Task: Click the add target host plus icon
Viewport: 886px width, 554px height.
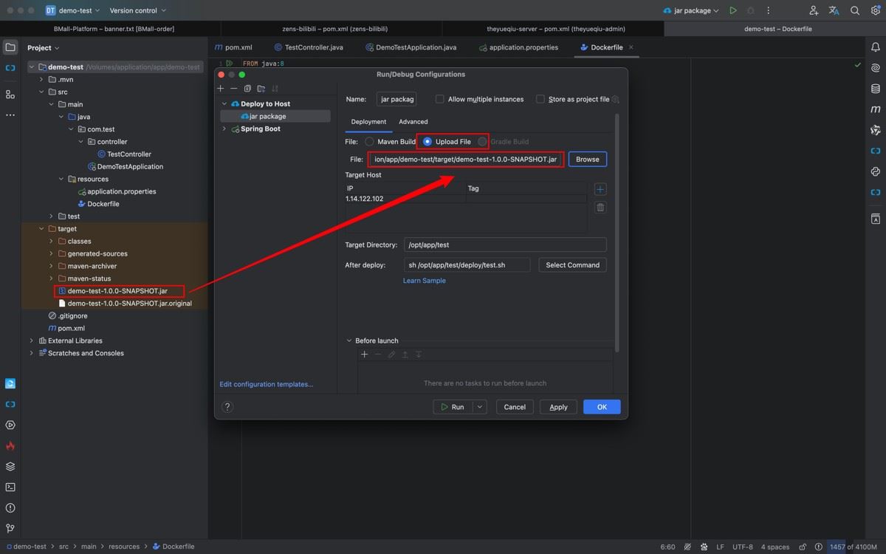Action: click(600, 189)
